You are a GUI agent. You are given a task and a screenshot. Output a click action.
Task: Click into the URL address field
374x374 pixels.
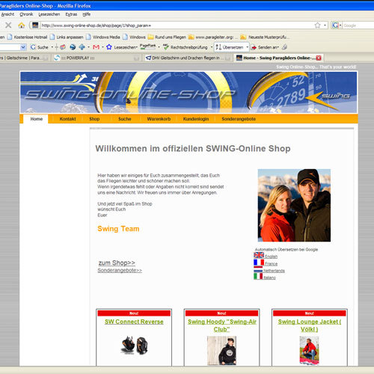coord(177,25)
